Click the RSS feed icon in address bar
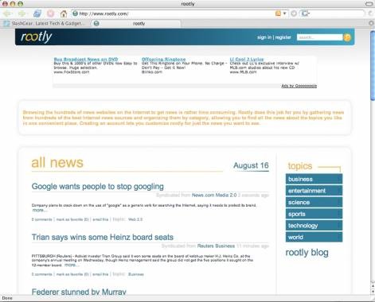Viewport: 375px width, 302px height. click(x=278, y=14)
